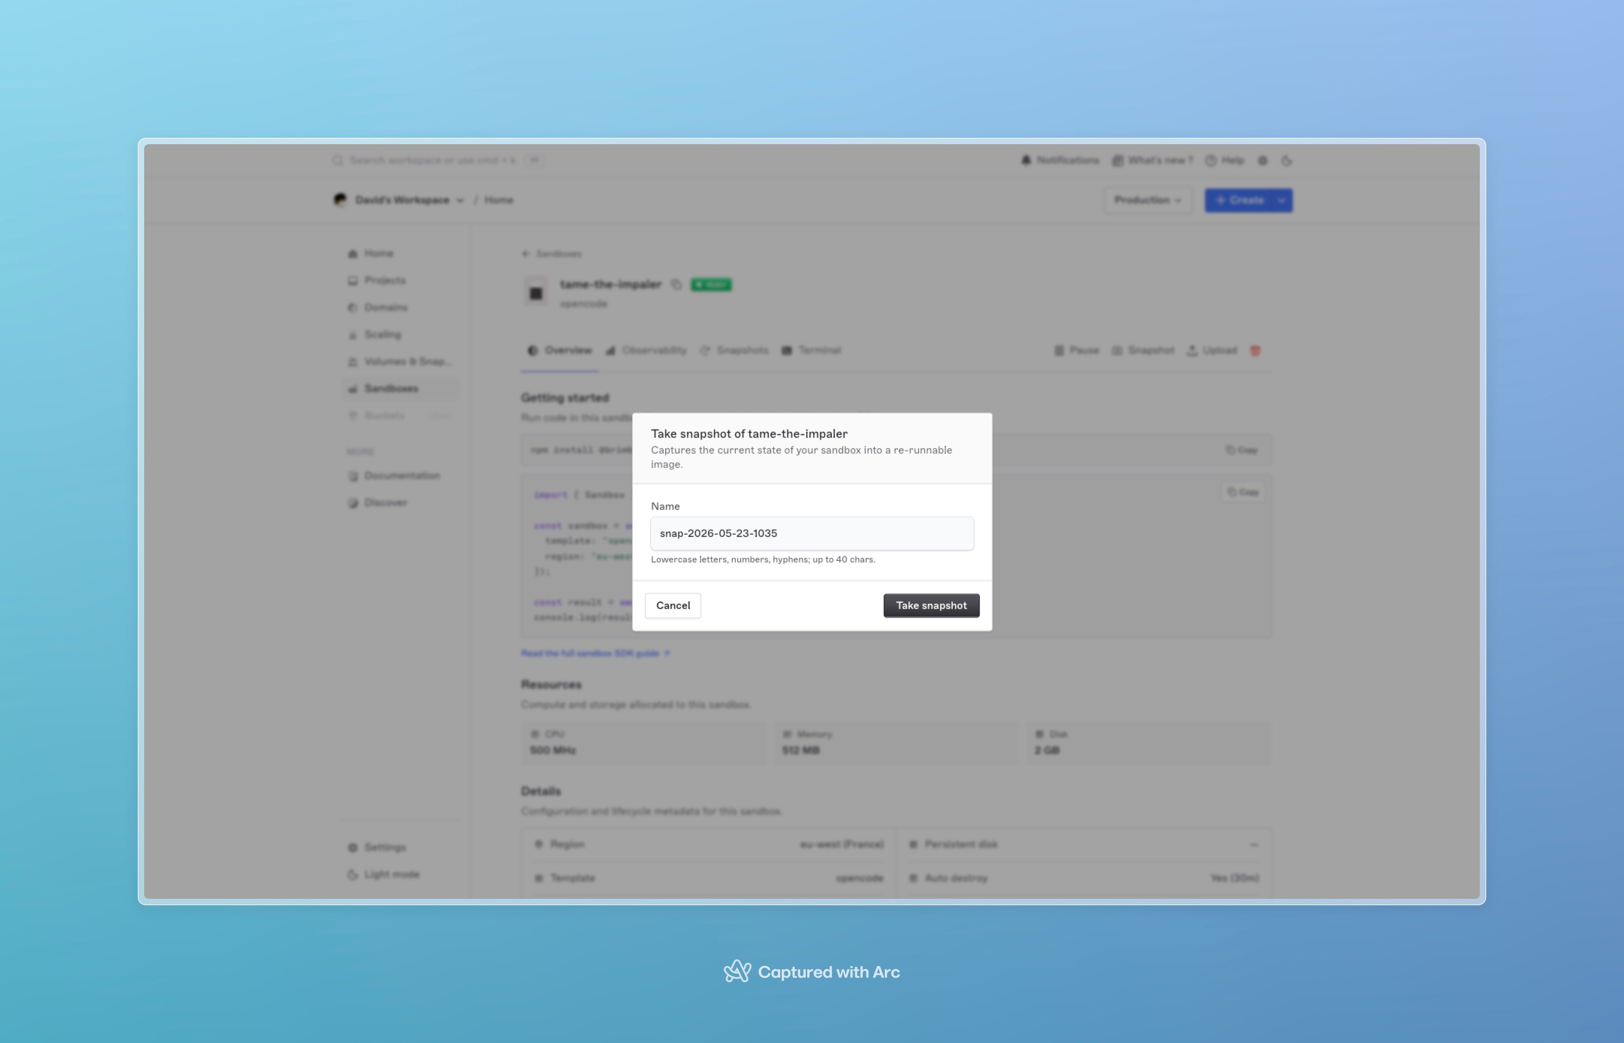Click the red delete sandbox icon
This screenshot has height=1043, width=1624.
(1255, 350)
